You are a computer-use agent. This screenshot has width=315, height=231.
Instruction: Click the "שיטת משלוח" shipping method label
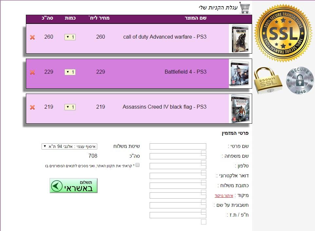coord(127,146)
